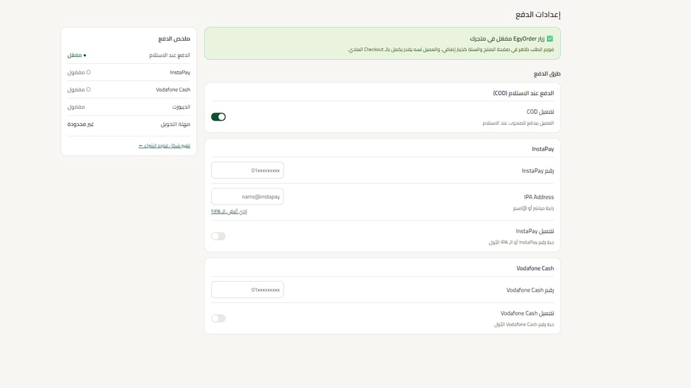Click the 'Vodafone Cash' section header
The width and height of the screenshot is (691, 388).
point(535,268)
